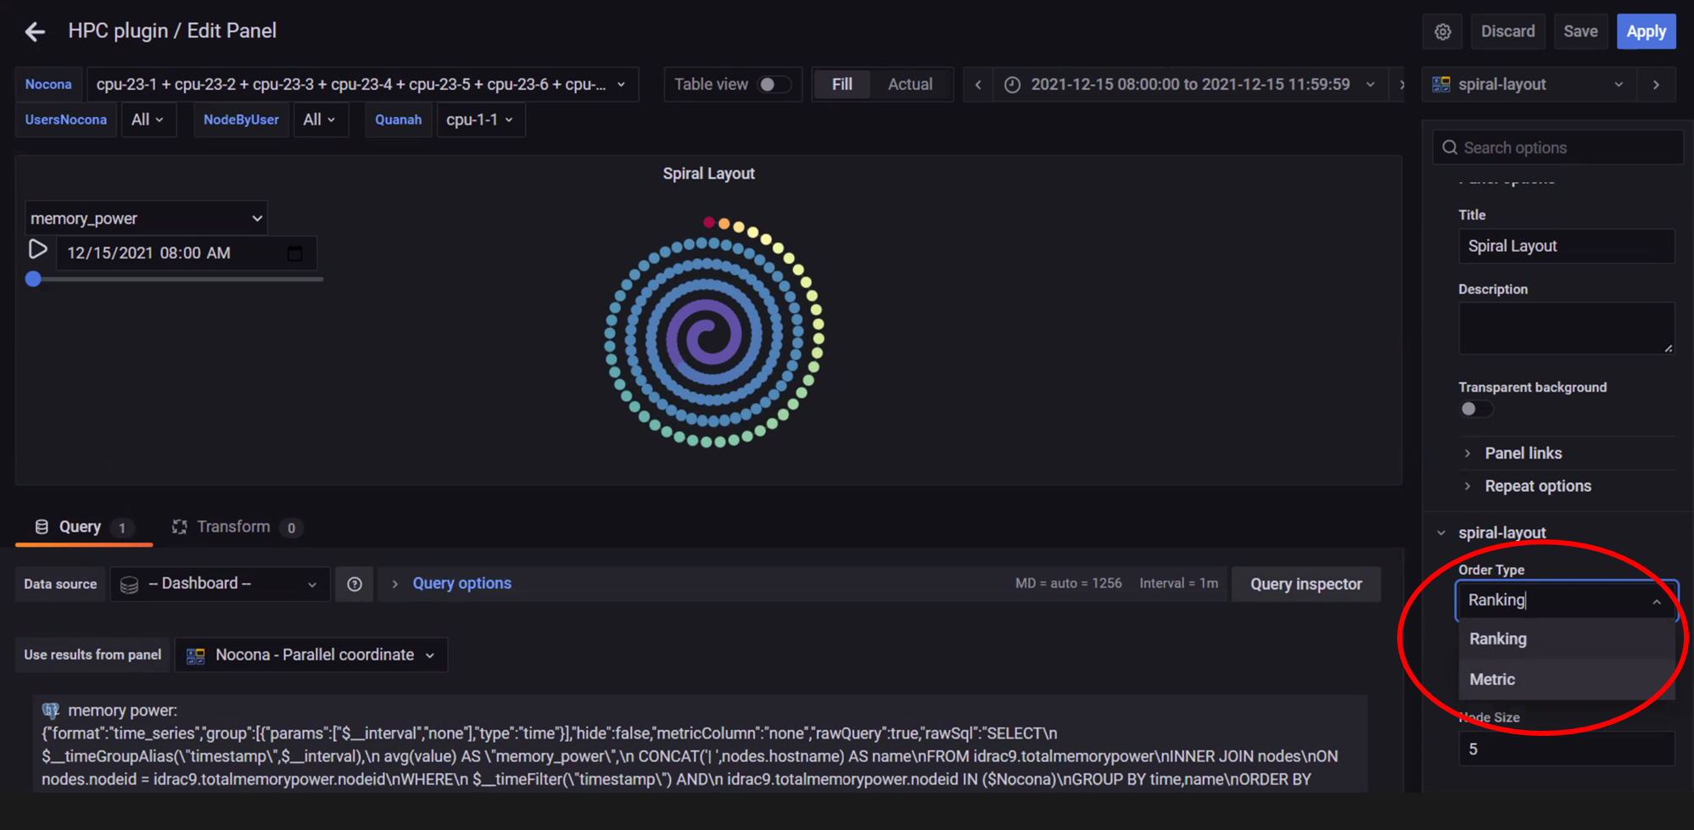1694x830 pixels.
Task: Choose Metric from Order Type list
Action: tap(1566, 680)
